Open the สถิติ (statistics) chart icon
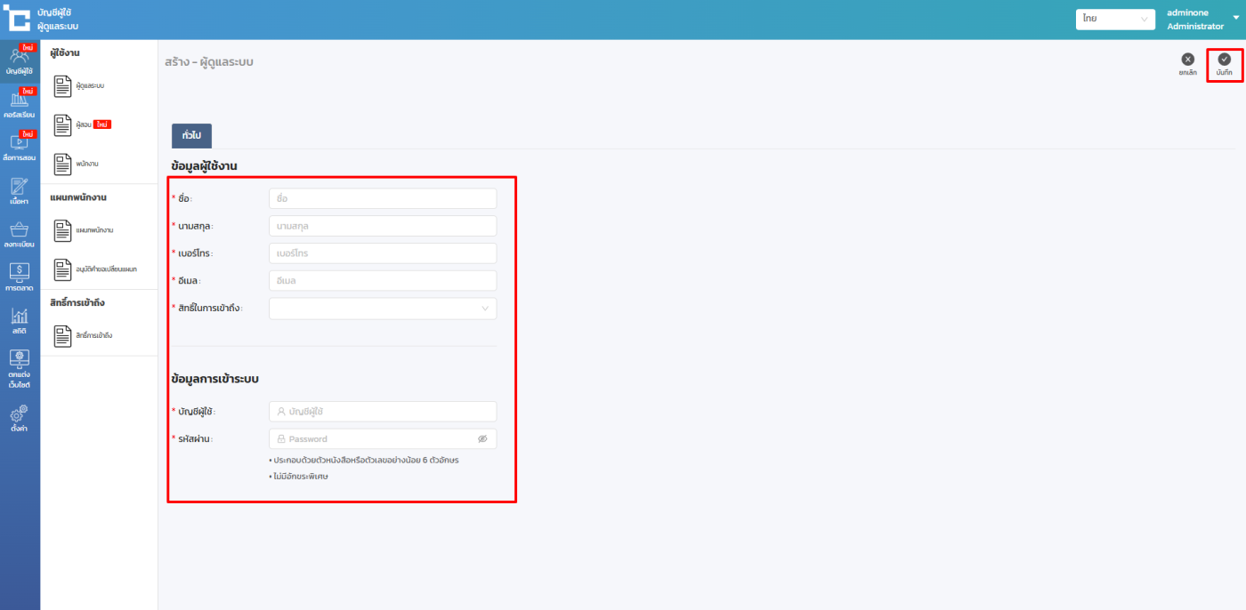Viewport: 1246px width, 610px height. coord(20,320)
